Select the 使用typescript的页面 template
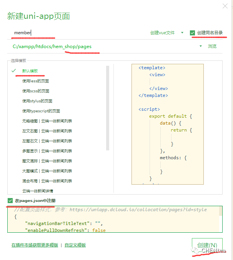 pos(41,111)
